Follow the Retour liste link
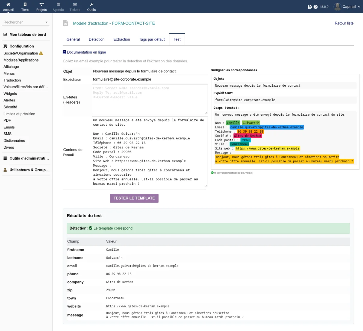This screenshot has height=331, width=363. [344, 23]
